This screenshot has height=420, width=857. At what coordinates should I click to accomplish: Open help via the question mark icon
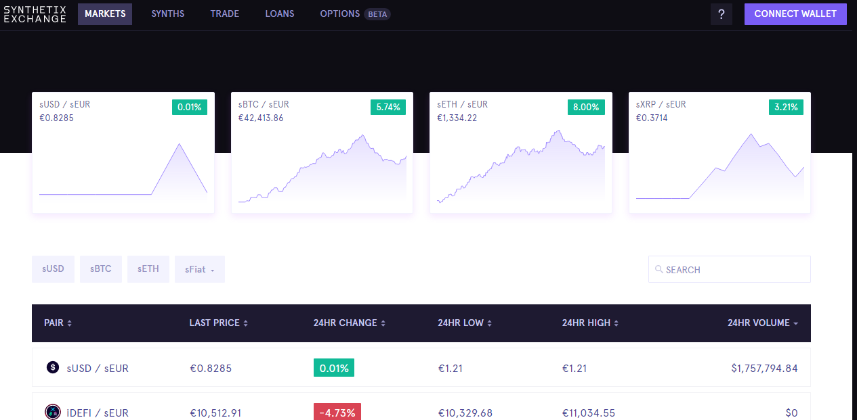[721, 14]
